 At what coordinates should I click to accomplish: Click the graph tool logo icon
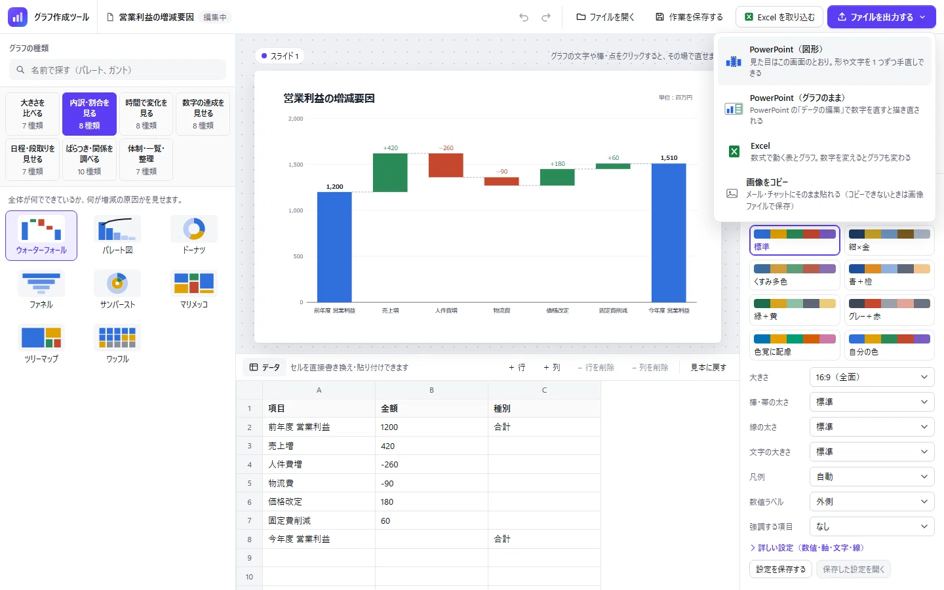18,17
